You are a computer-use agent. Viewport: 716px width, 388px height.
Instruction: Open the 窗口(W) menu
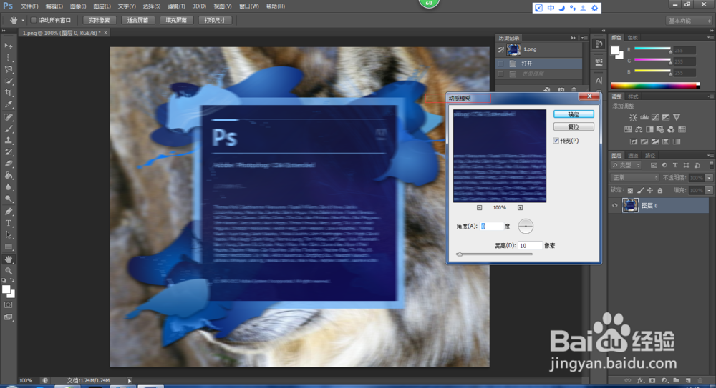[249, 6]
